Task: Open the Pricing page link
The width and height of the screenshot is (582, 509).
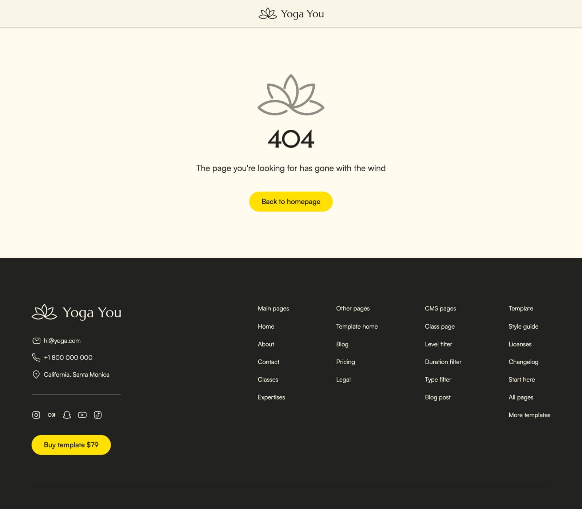Action: point(346,362)
